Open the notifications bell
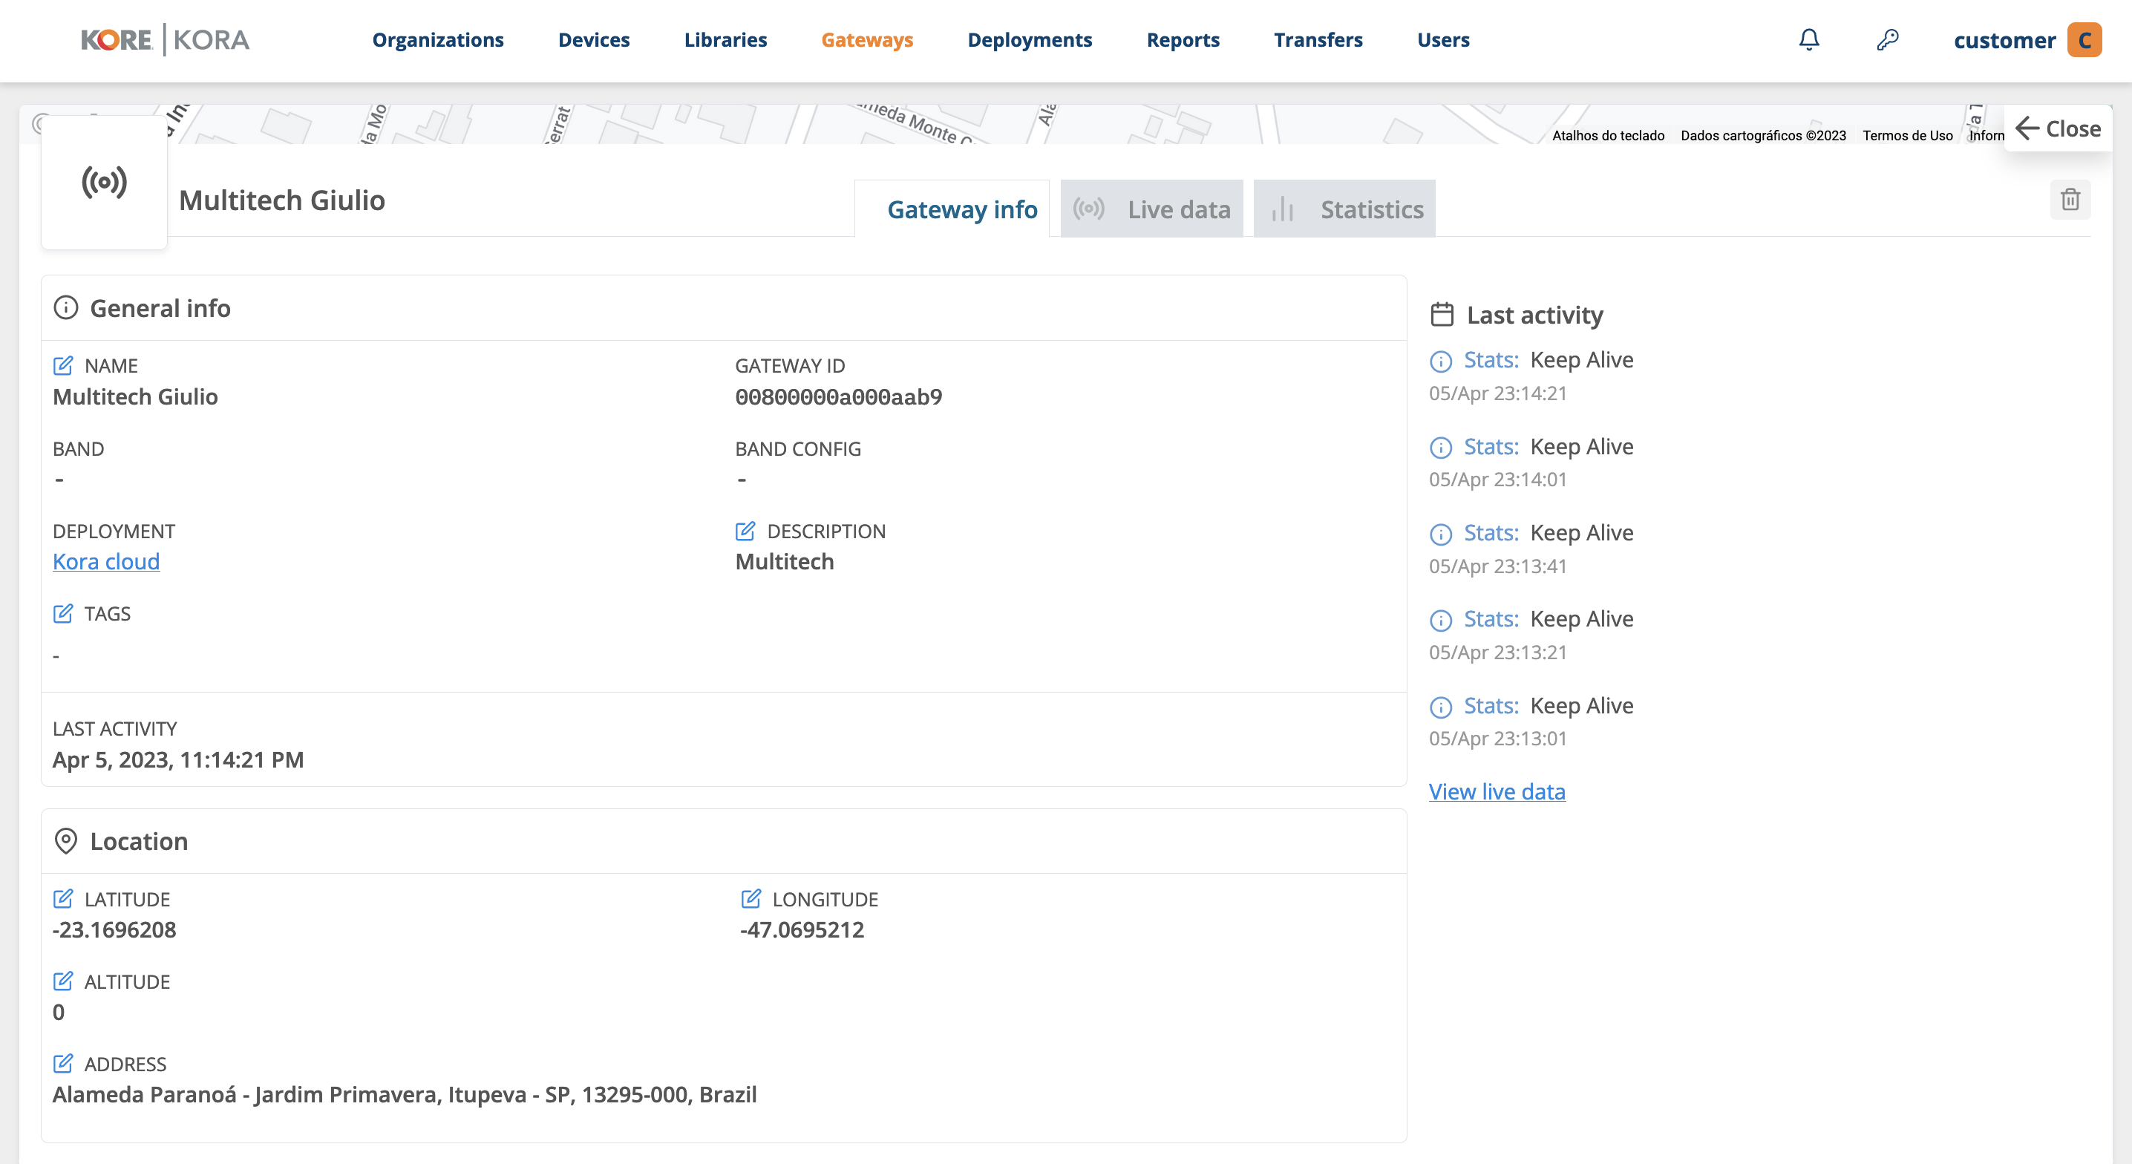 [x=1808, y=39]
